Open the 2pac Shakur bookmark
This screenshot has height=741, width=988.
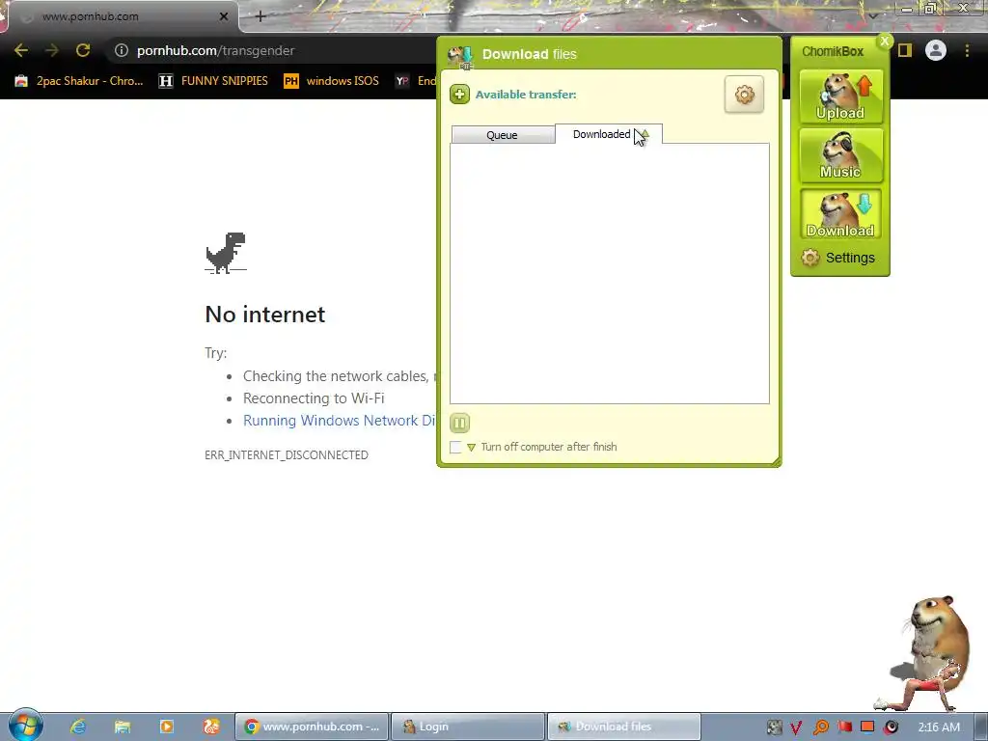[79, 81]
